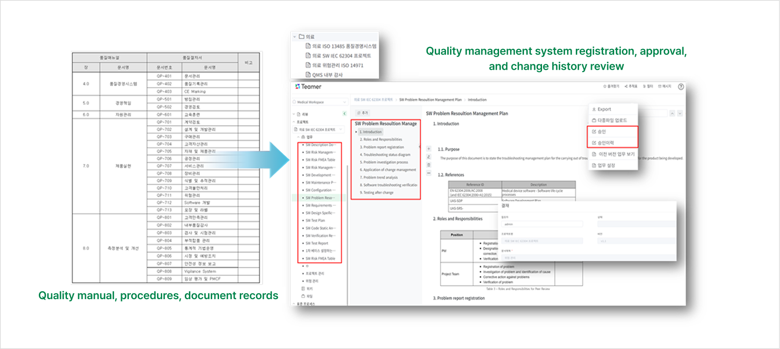This screenshot has width=780, height=349.
Task: Collapse the sidebar with the green chevron
Action: pyautogui.click(x=344, y=114)
